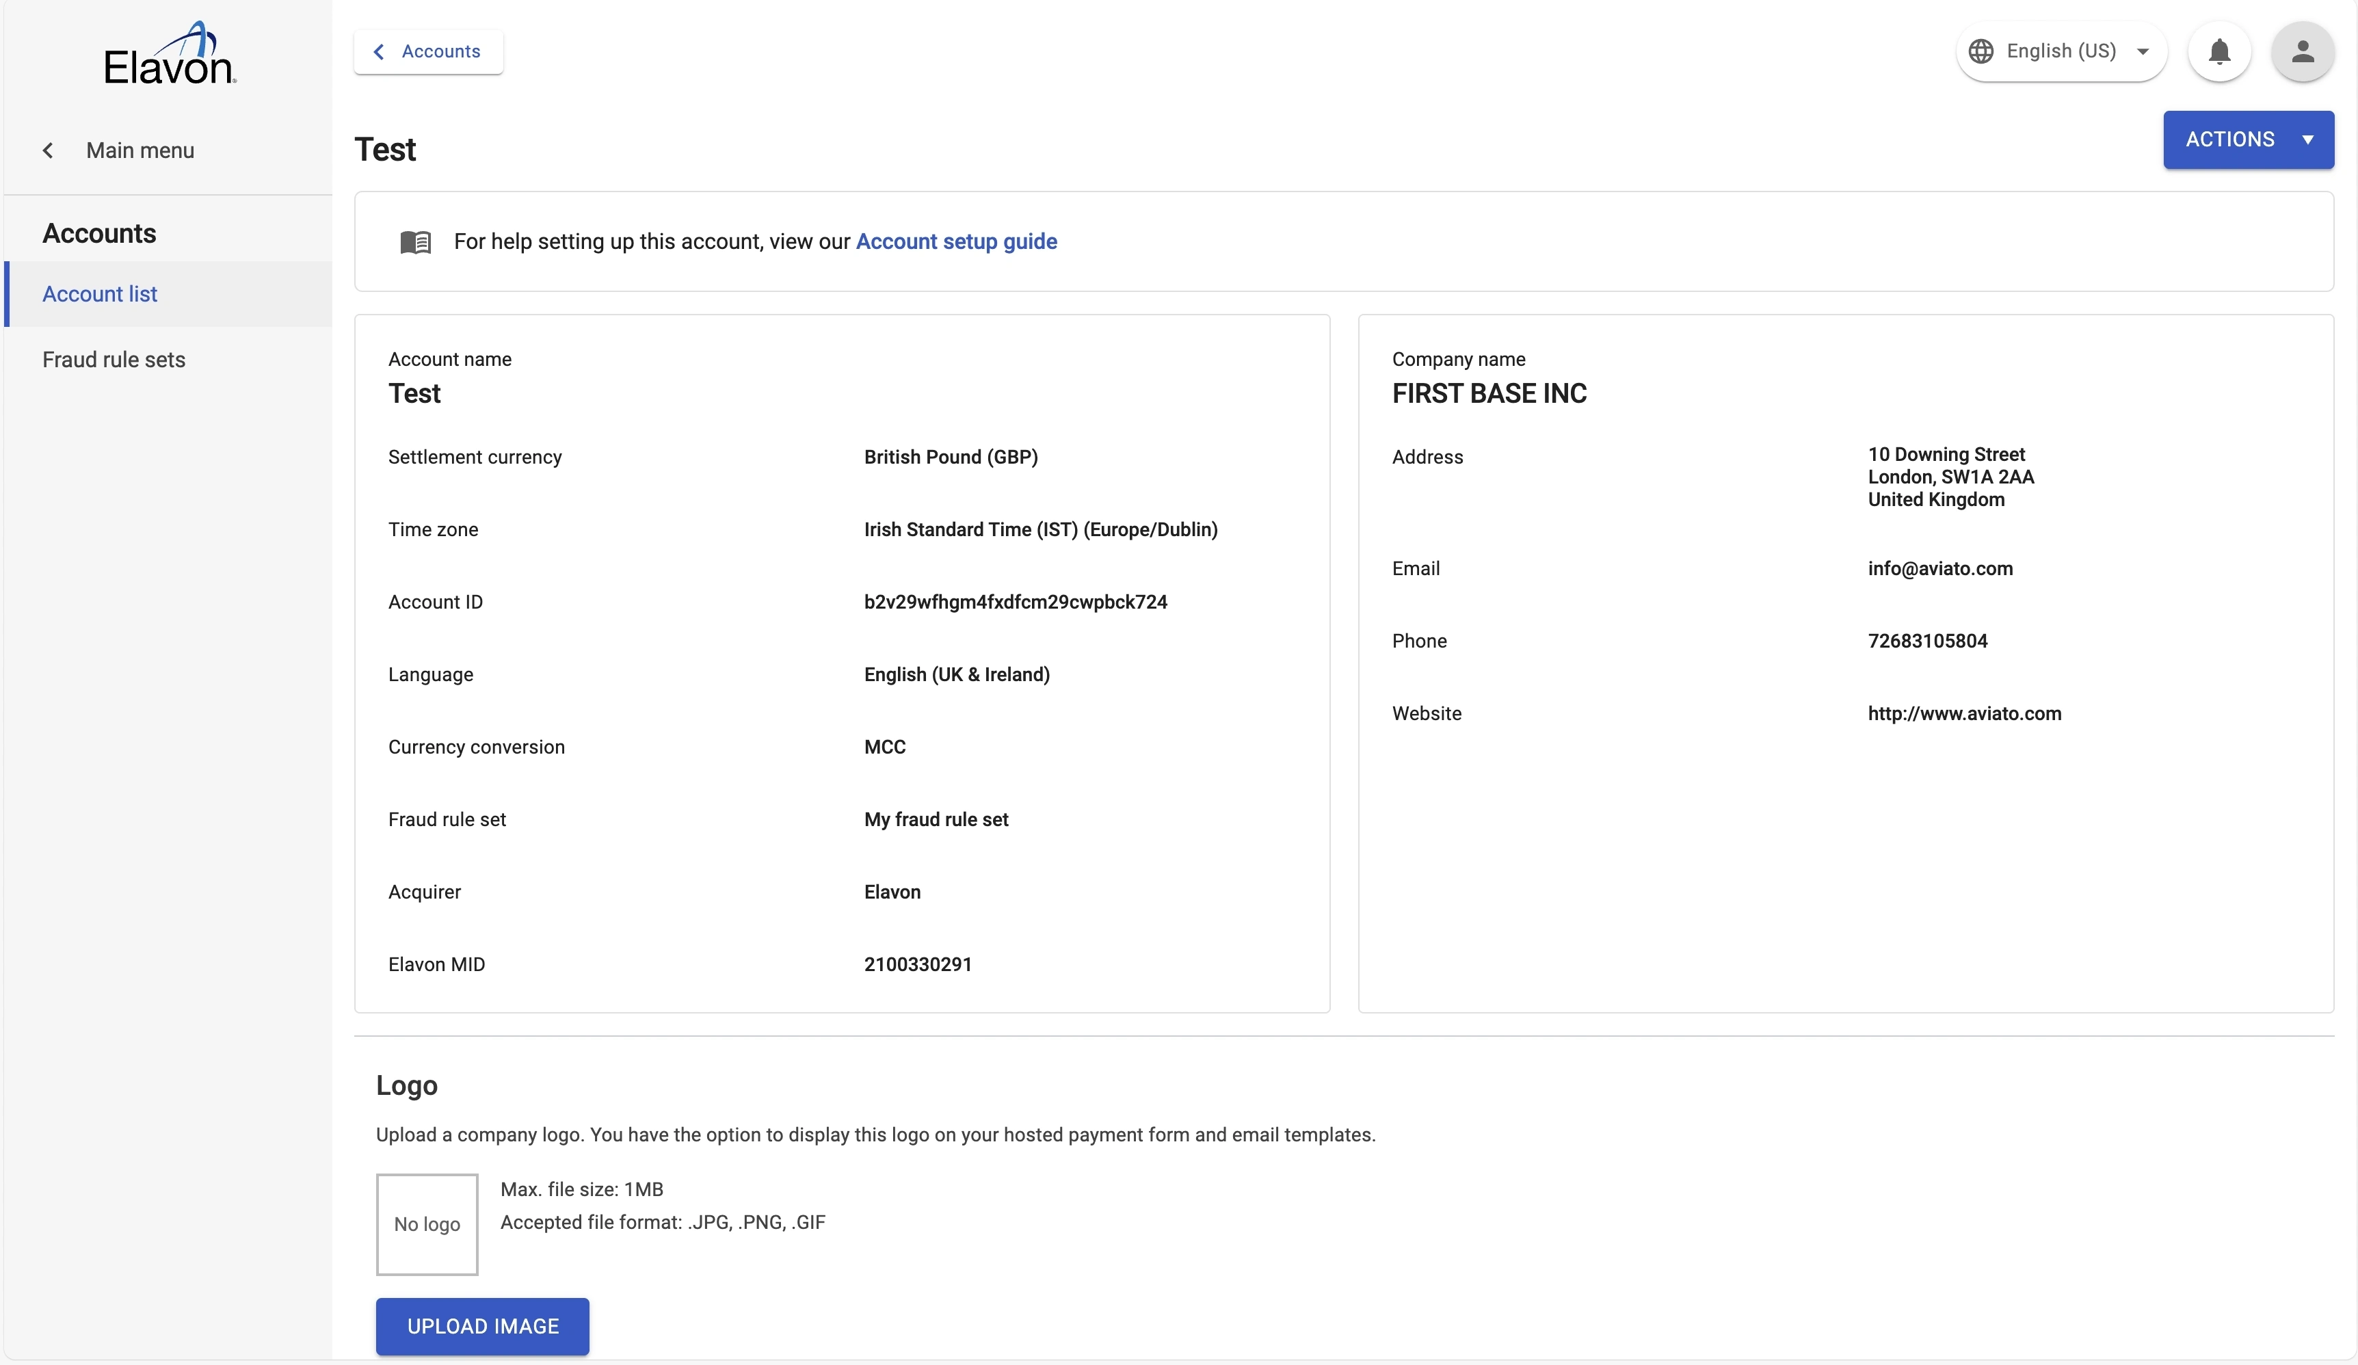Open Fraud rule sets menu item
The image size is (2358, 1365).
(x=114, y=359)
